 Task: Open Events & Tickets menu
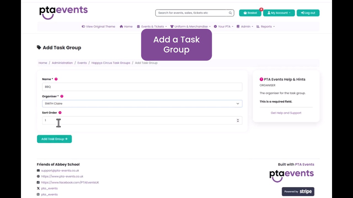[x=152, y=27]
